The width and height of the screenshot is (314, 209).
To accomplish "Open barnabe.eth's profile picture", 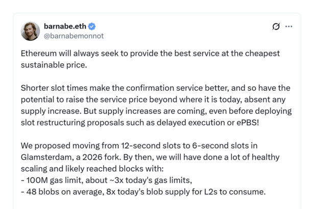I will click(x=30, y=31).
